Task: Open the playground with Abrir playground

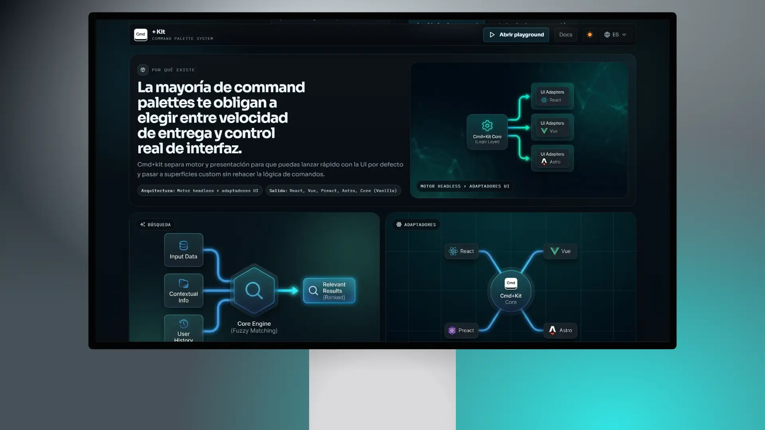Action: click(516, 35)
